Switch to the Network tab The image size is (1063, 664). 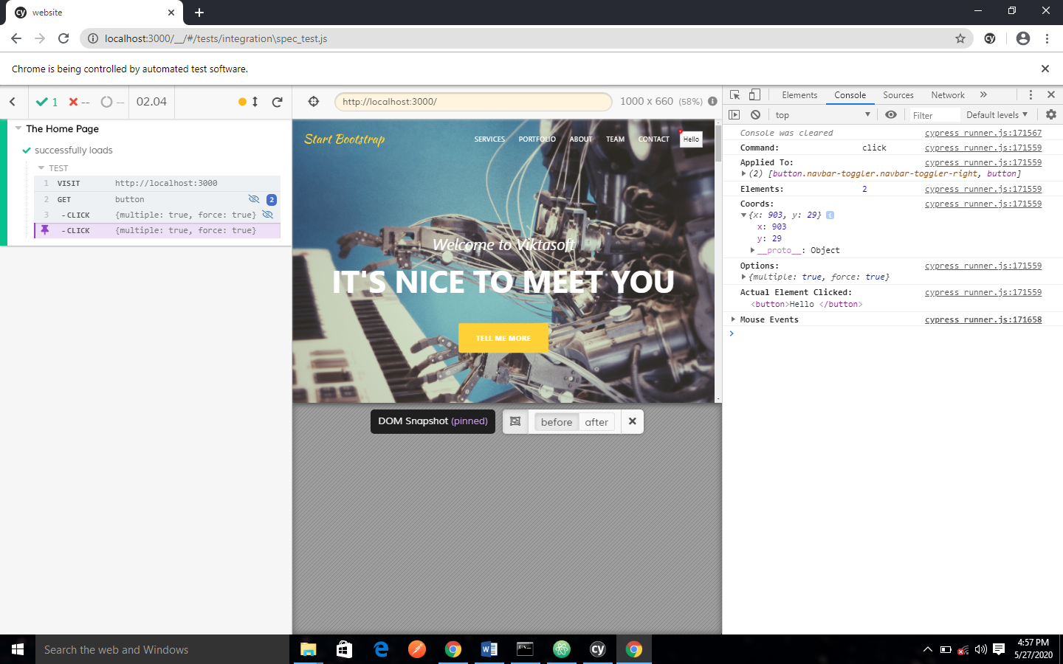pyautogui.click(x=948, y=95)
